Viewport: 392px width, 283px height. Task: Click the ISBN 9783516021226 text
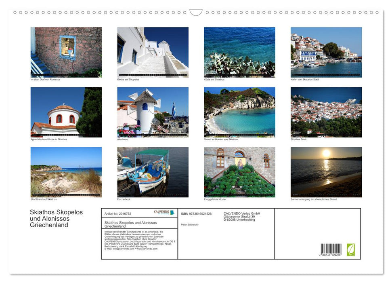[196, 213]
